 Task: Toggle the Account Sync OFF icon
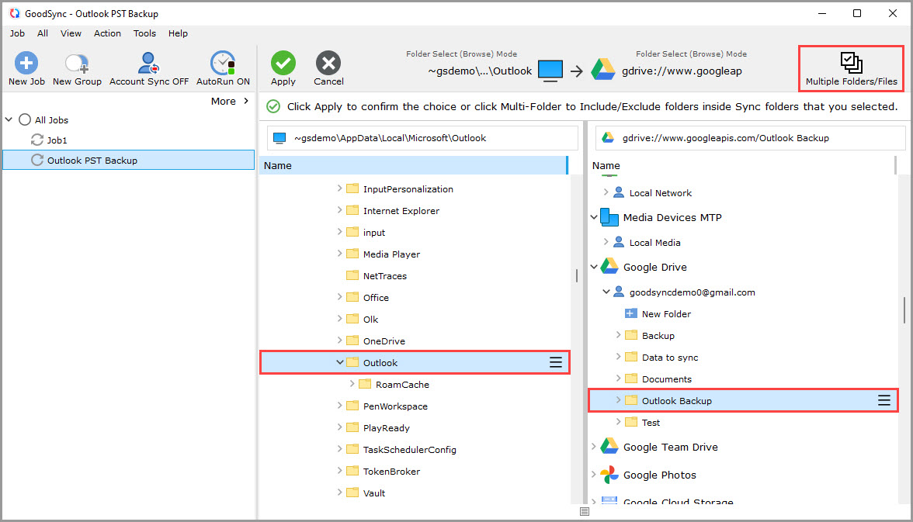[x=148, y=63]
